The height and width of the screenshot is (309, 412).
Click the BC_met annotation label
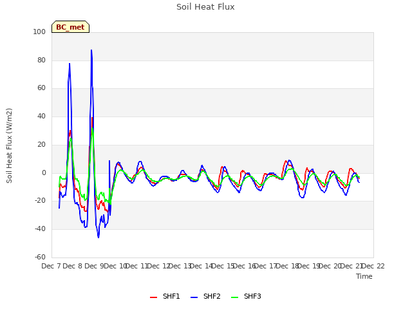[x=70, y=27]
